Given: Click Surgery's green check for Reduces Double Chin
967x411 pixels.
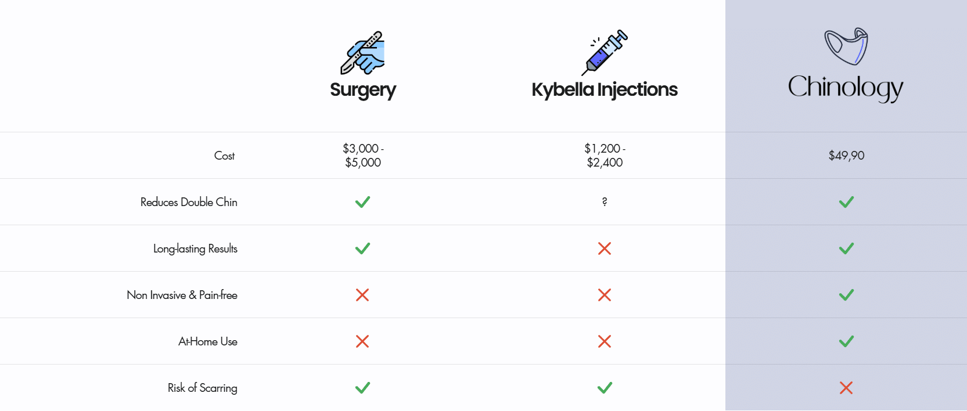Looking at the screenshot, I should tap(362, 202).
